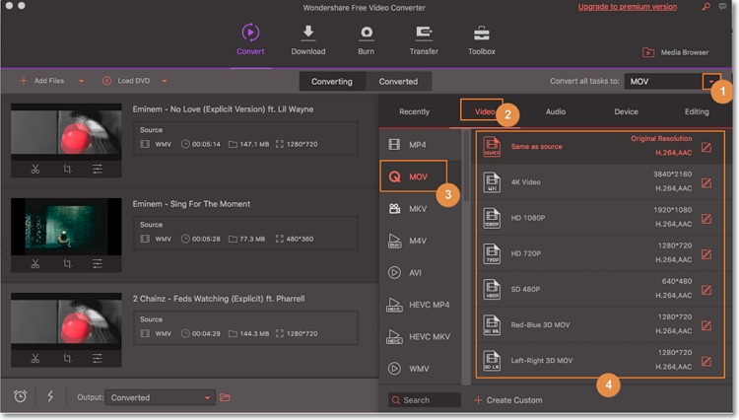Select the Audio format tab
This screenshot has width=739, height=420.
point(555,111)
